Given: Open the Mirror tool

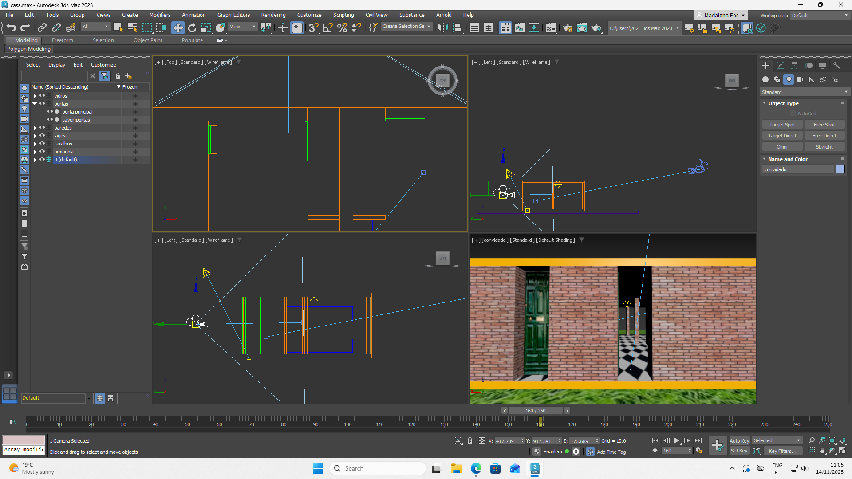Looking at the screenshot, I should click(x=442, y=28).
